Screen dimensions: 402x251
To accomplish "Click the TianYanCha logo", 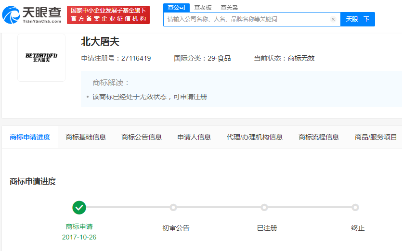I will (x=32, y=15).
